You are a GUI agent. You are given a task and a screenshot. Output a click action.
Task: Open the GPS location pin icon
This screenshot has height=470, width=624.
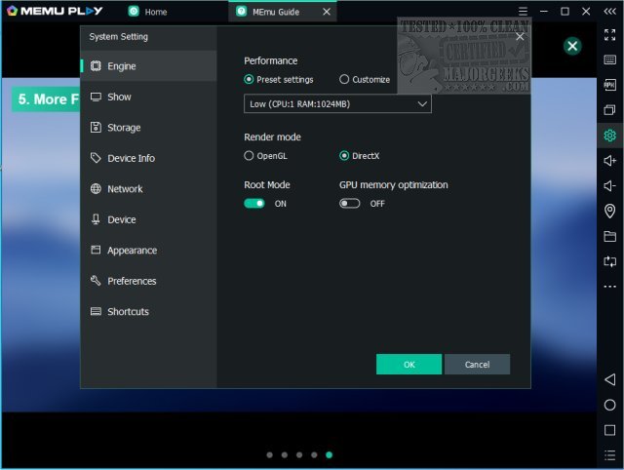[609, 211]
